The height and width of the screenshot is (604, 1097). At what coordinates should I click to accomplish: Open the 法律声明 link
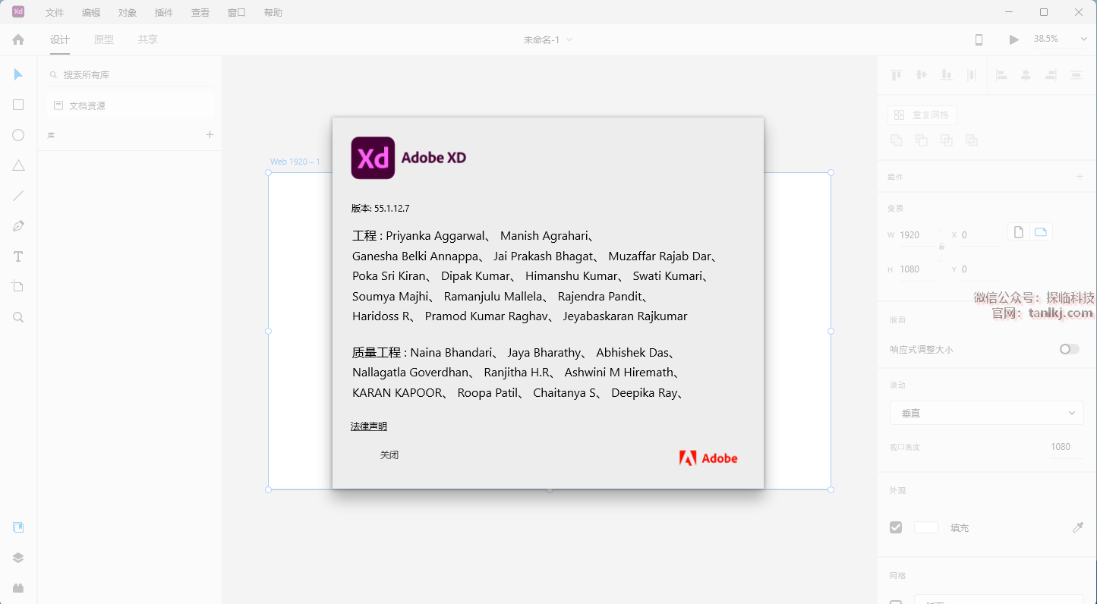coord(369,426)
